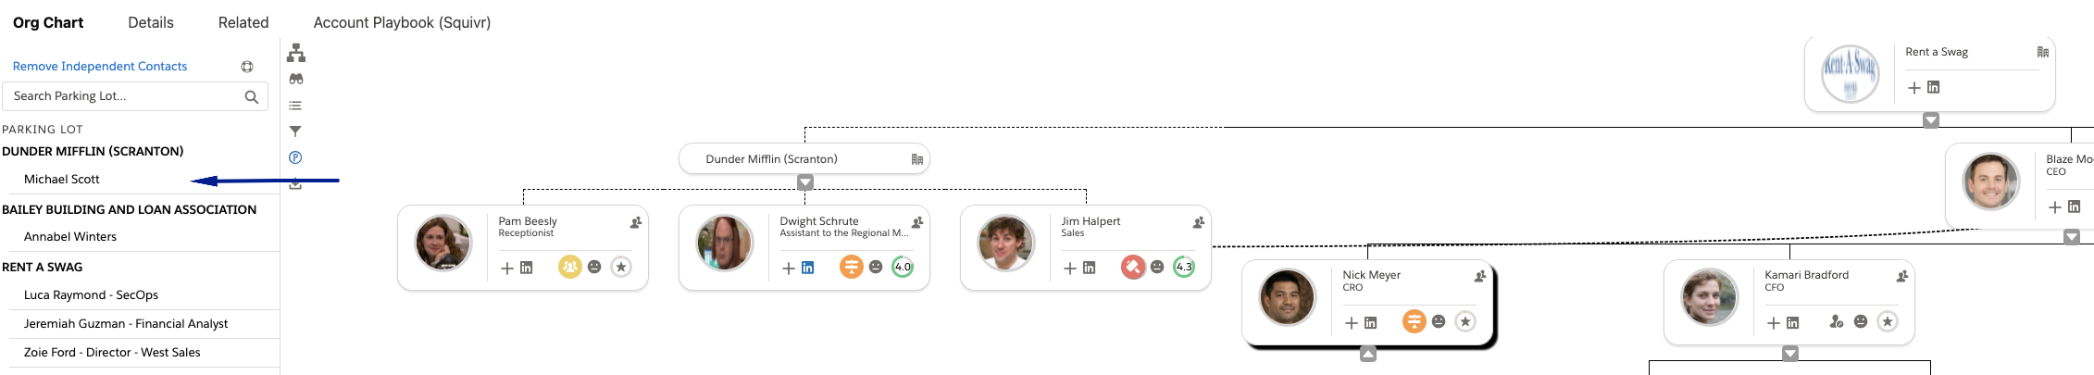Click the red gavel badge on Jim Halpert
Image resolution: width=2094 pixels, height=375 pixels.
click(x=1132, y=267)
